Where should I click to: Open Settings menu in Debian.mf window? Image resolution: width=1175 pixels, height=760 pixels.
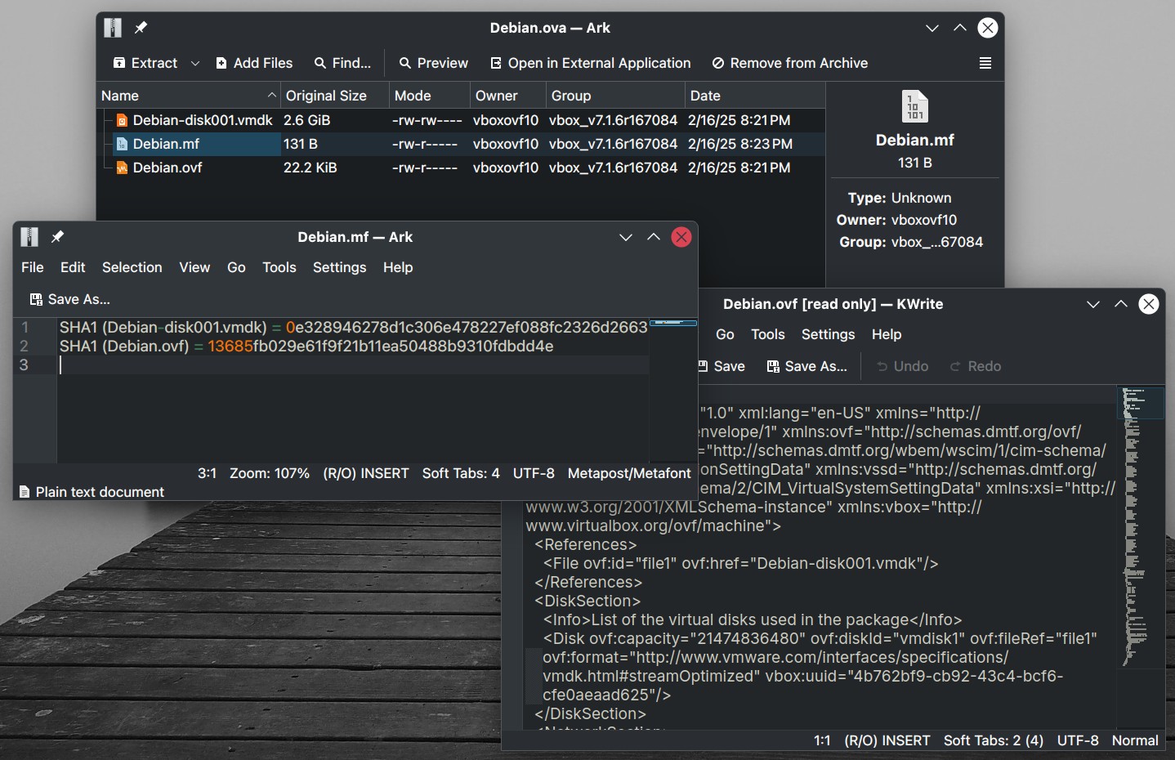click(x=339, y=267)
